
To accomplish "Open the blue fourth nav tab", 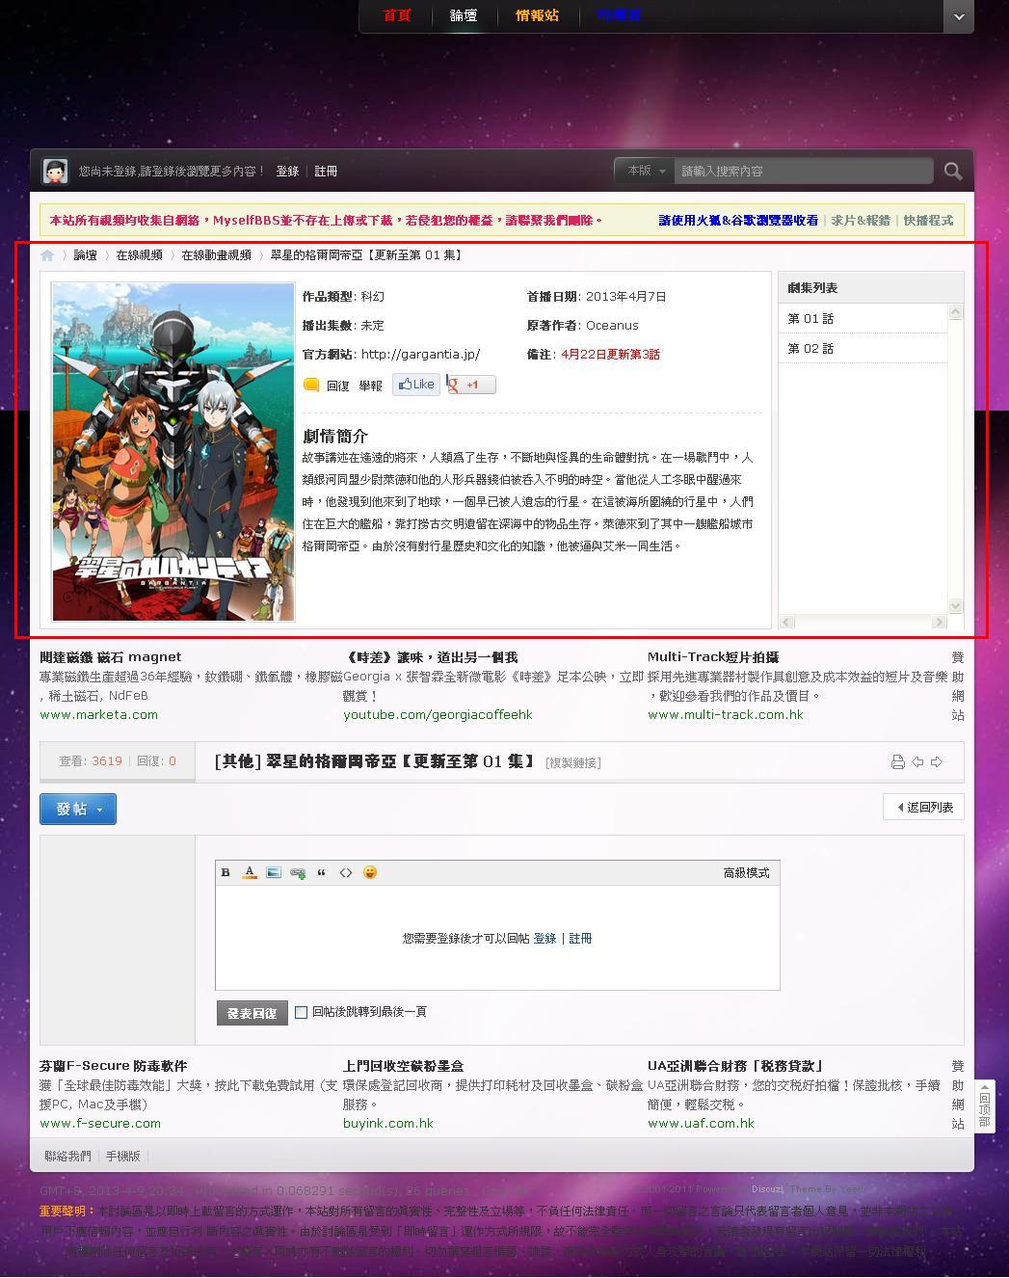I will [x=619, y=15].
